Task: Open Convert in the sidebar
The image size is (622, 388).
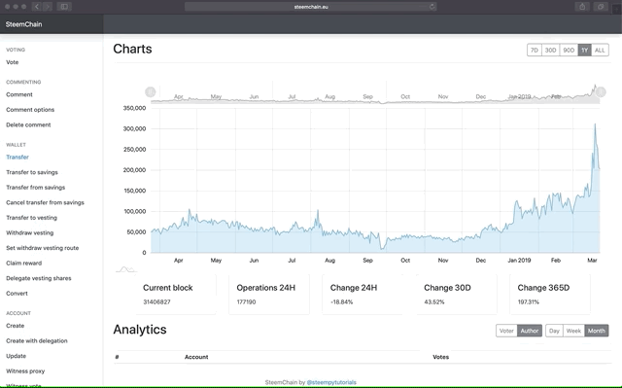Action: (17, 293)
